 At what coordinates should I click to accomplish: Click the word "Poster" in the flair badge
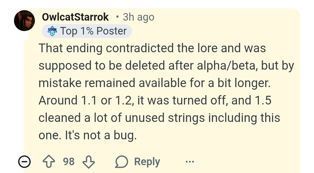pyautogui.click(x=112, y=31)
